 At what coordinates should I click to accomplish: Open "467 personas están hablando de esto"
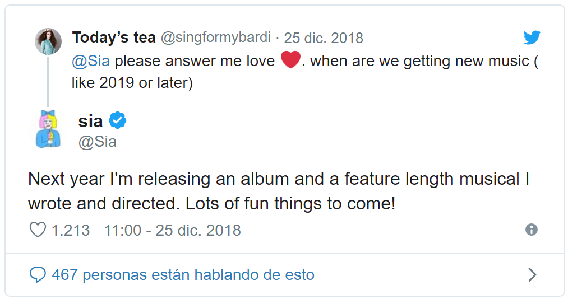coord(183,275)
